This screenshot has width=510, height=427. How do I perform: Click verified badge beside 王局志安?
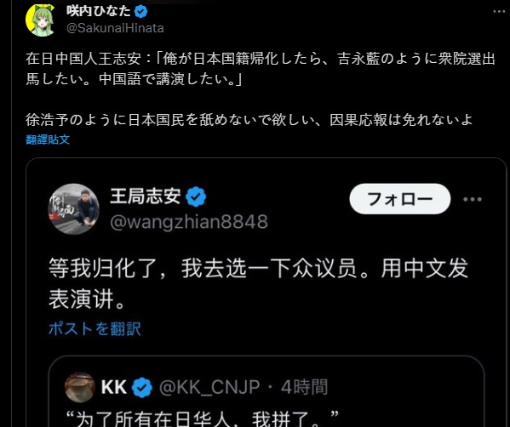[196, 196]
